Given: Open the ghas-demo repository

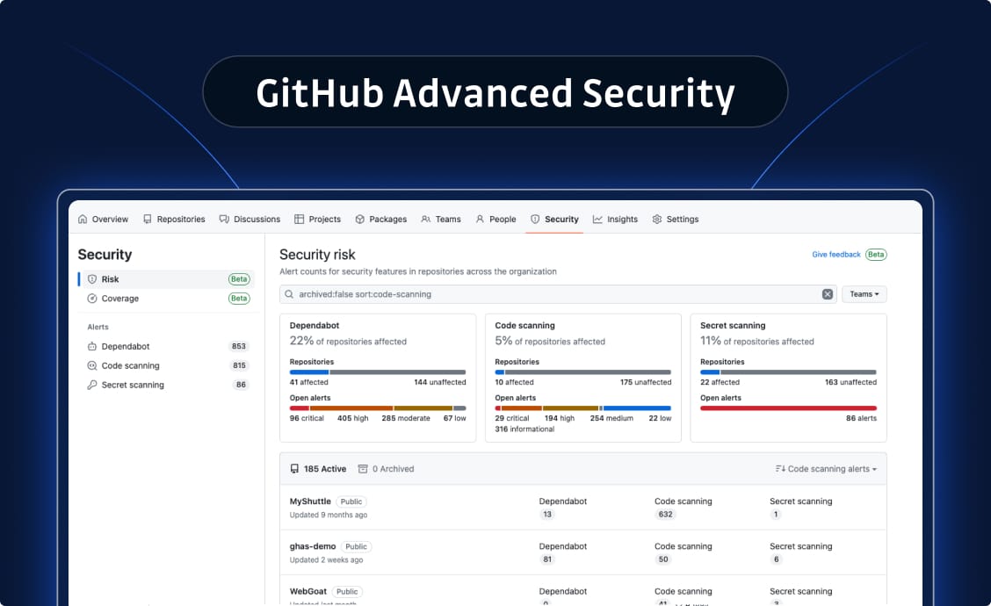Looking at the screenshot, I should (x=312, y=545).
